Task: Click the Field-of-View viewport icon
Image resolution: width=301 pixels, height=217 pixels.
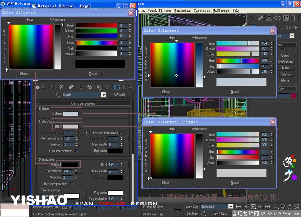Action: pos(283,206)
